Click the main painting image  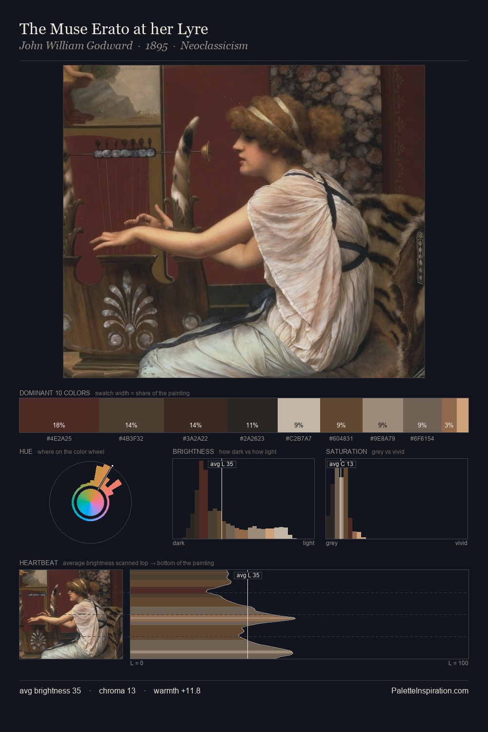244,222
